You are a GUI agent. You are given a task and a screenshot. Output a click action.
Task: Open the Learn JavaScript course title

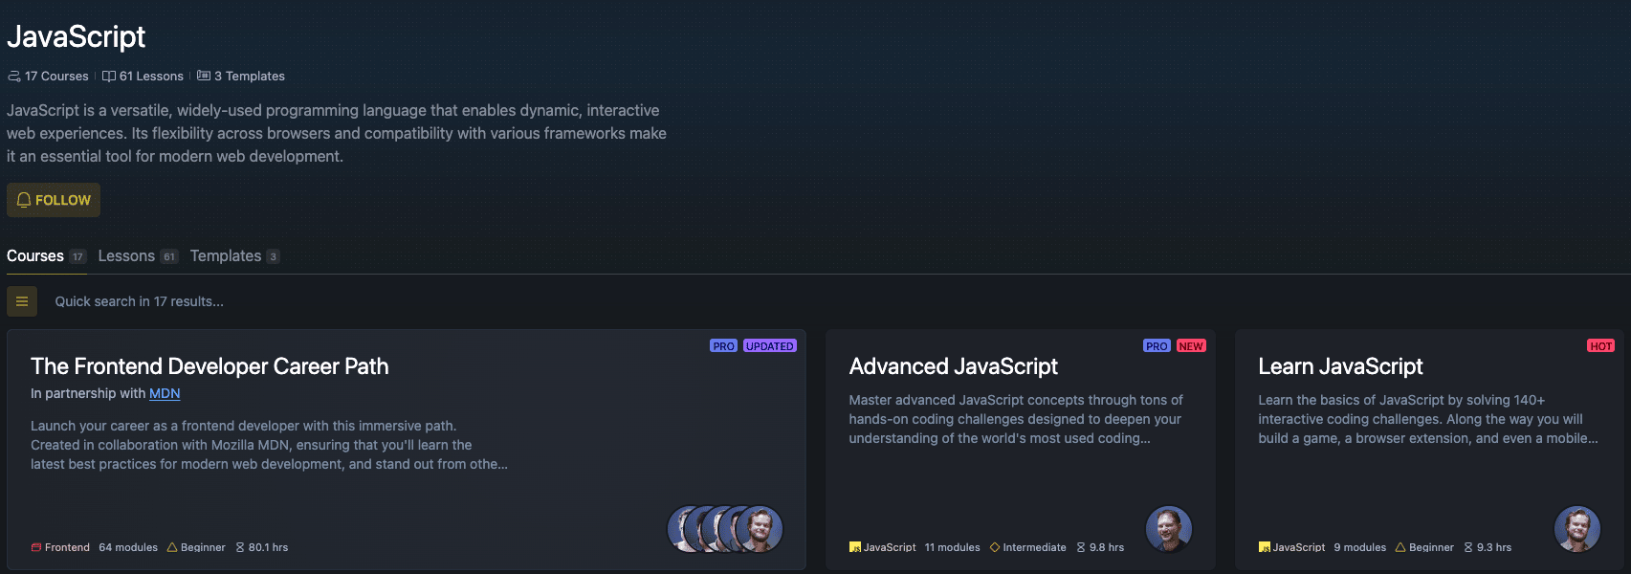click(x=1340, y=366)
